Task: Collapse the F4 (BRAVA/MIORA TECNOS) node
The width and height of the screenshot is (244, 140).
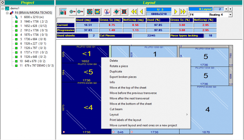Action: click(x=7, y=13)
